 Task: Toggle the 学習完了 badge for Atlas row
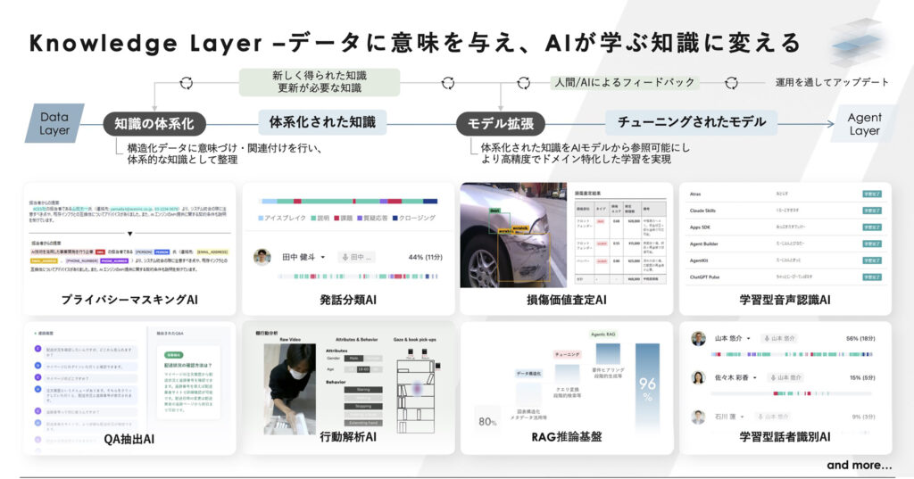[x=871, y=193]
